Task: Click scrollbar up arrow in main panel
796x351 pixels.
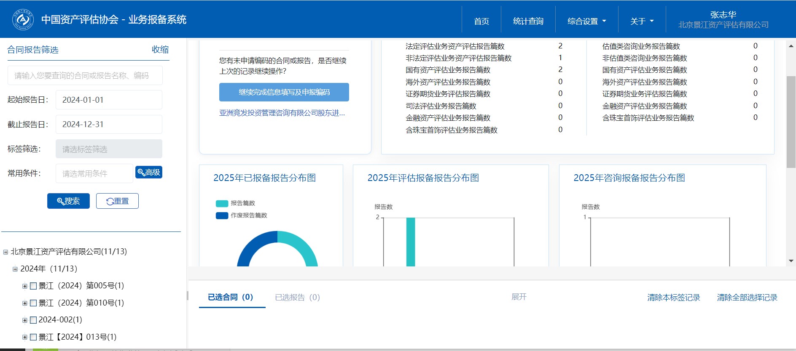Action: pos(791,46)
